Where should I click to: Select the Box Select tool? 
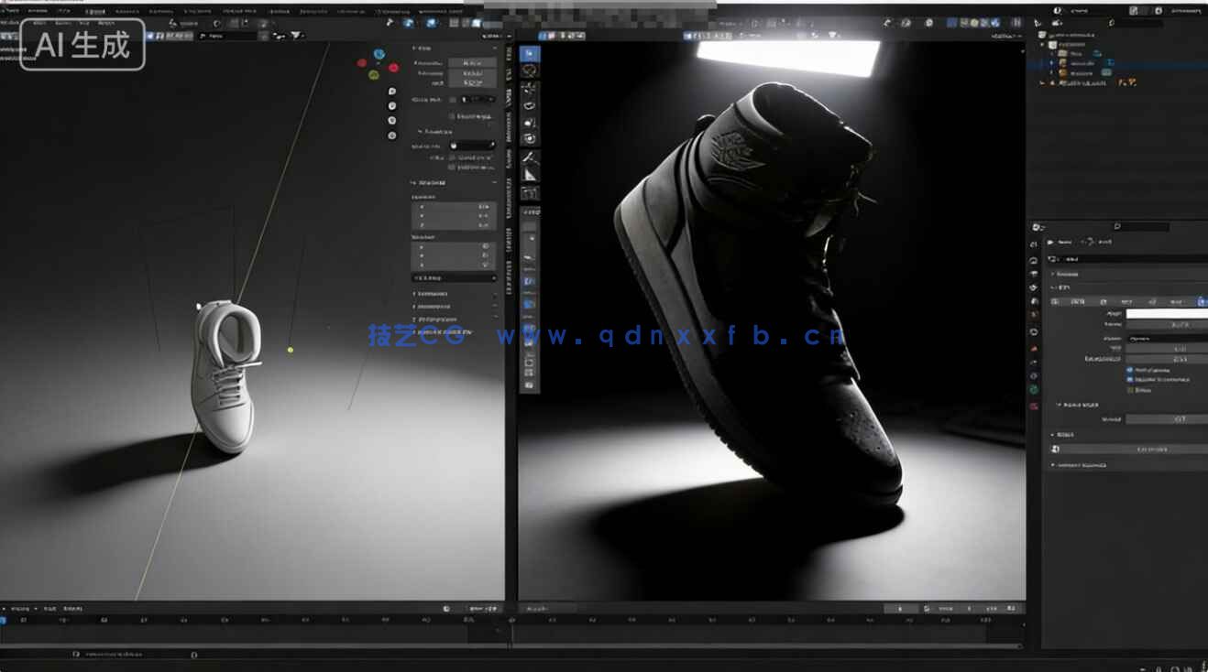(529, 53)
